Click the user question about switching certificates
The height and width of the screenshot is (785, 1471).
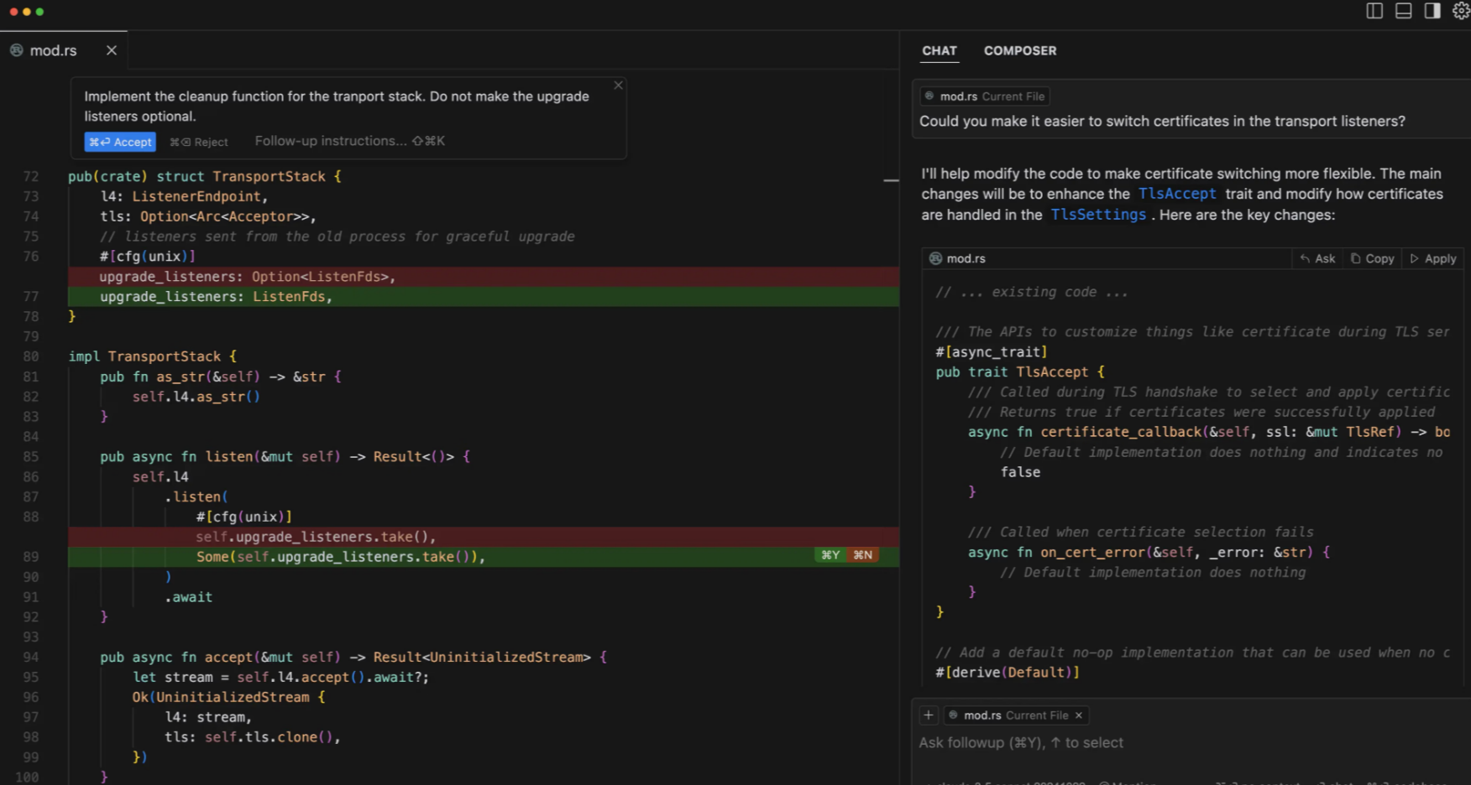(x=1162, y=121)
